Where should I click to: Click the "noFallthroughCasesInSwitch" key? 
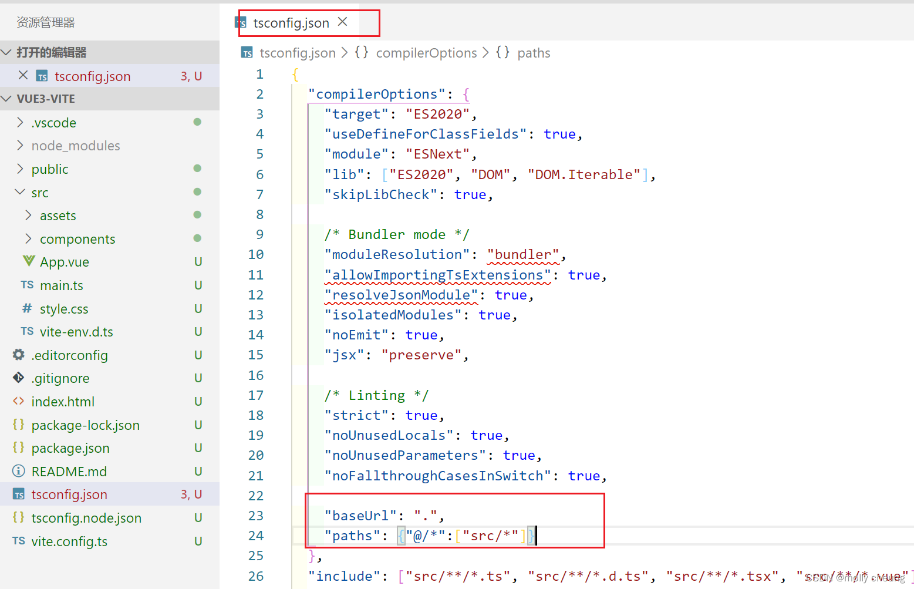tap(437, 476)
